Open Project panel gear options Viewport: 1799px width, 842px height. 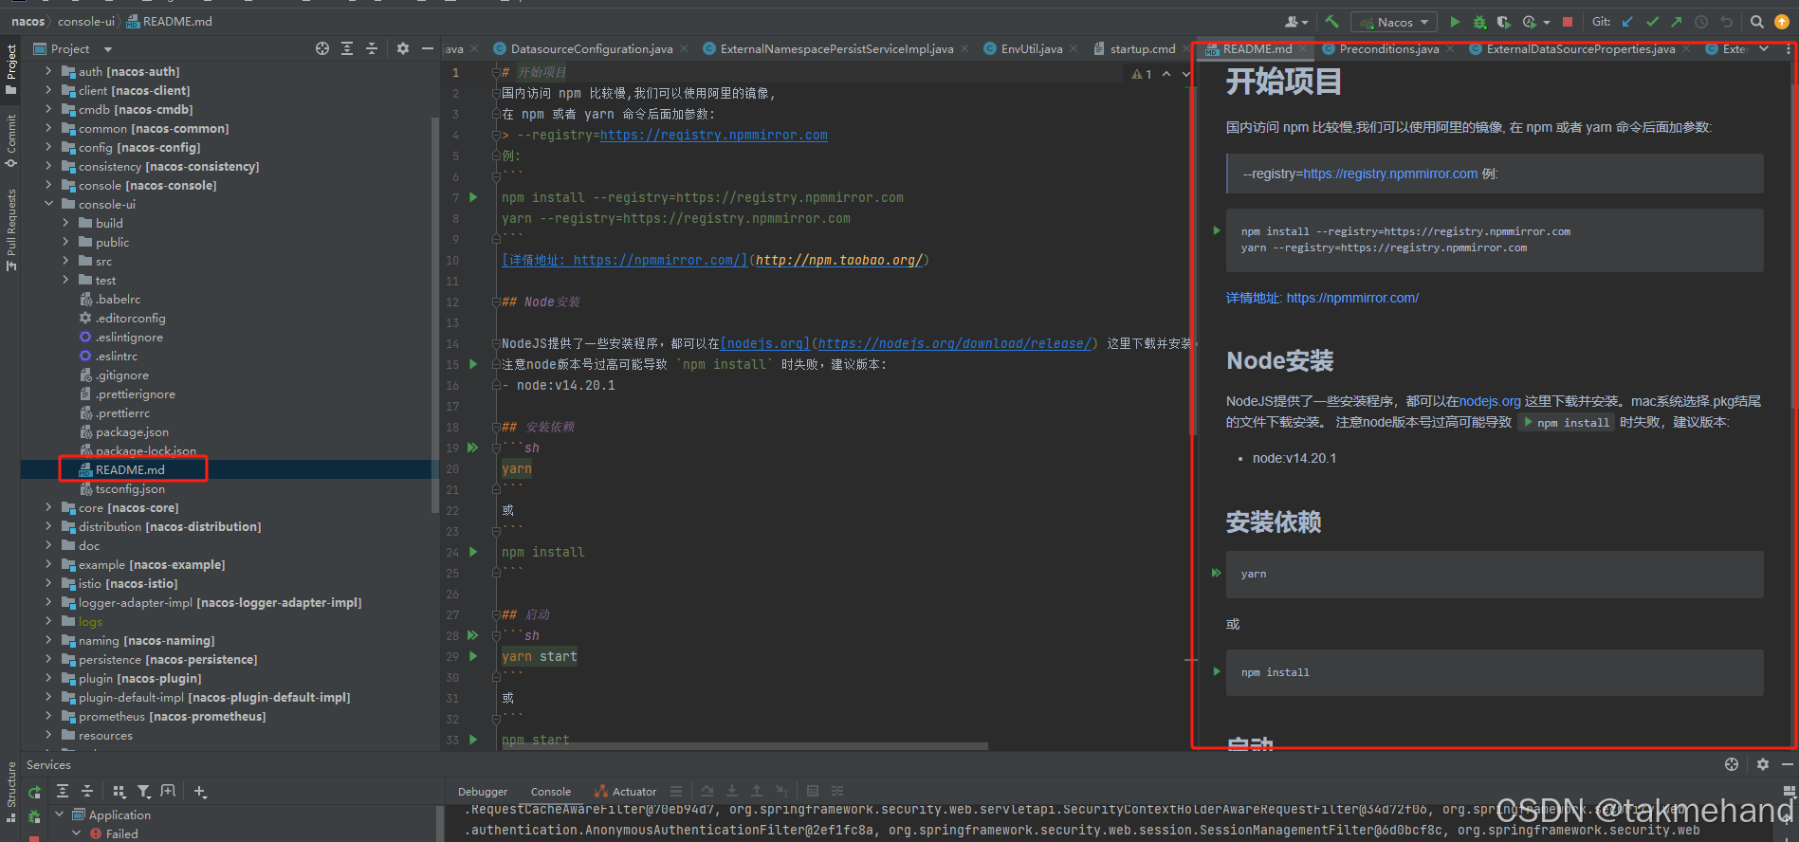403,48
